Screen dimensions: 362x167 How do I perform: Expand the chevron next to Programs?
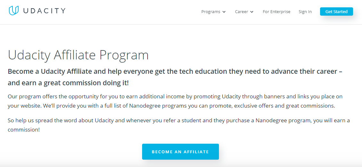(224, 12)
